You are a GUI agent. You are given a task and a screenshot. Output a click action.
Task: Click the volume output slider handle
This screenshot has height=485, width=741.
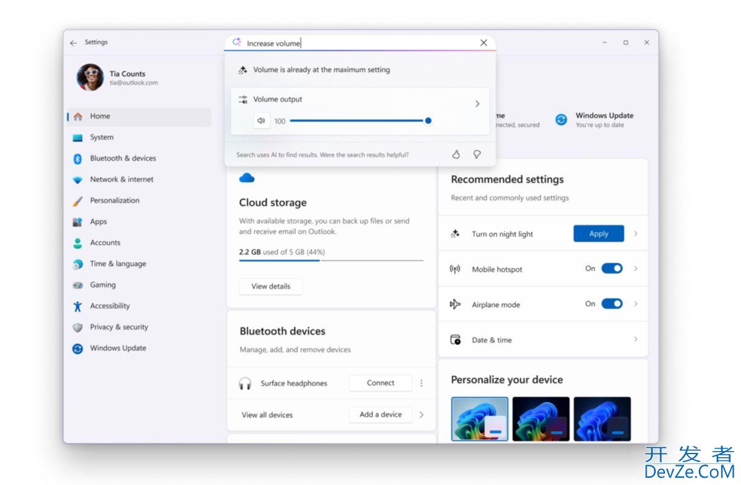[428, 121]
